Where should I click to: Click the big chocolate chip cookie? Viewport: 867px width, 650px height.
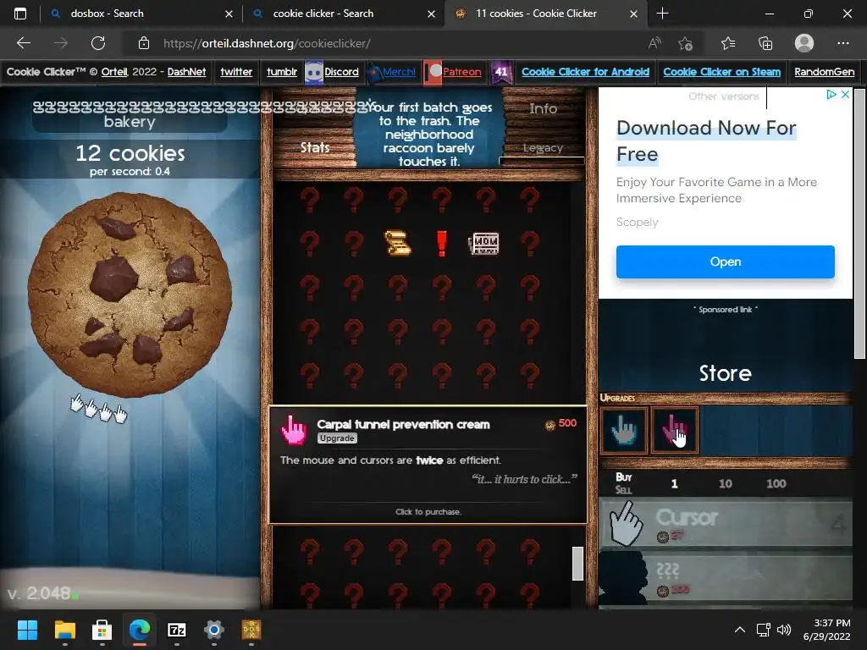click(130, 294)
